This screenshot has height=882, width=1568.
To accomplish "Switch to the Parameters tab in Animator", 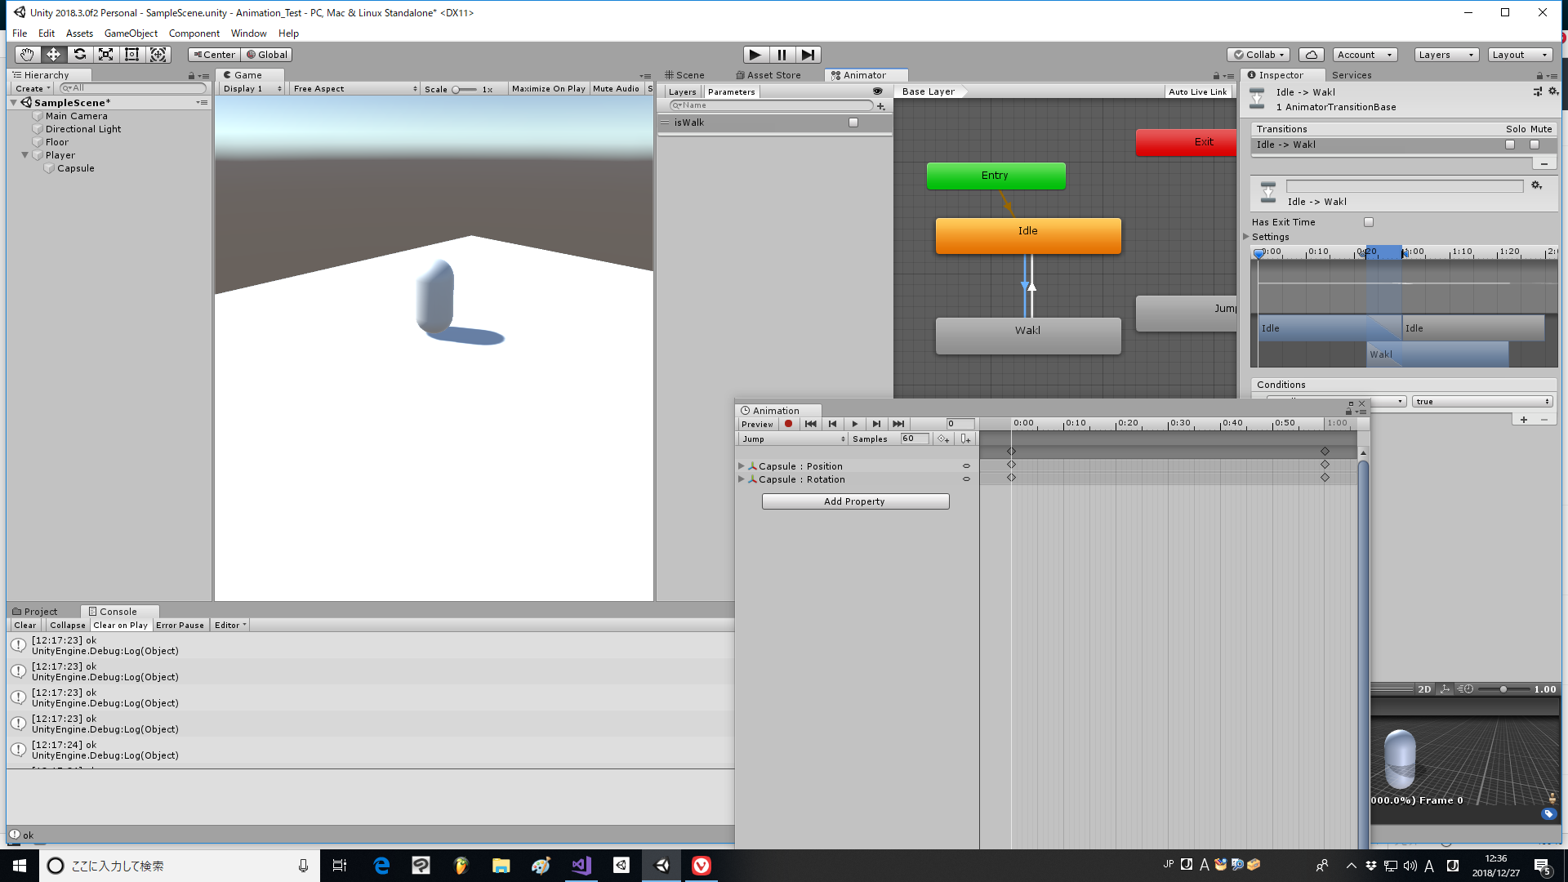I will click(x=731, y=91).
